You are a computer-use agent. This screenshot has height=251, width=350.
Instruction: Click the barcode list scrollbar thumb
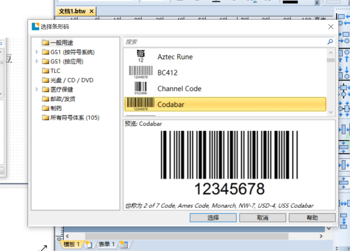pos(331,60)
